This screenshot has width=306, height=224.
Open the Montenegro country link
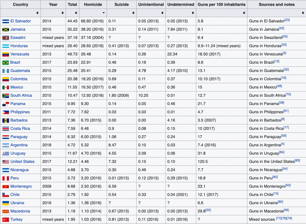click(x=21, y=186)
